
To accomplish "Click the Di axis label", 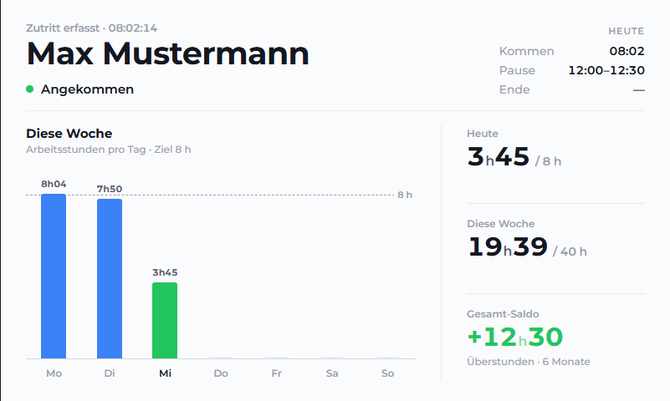I will 110,373.
